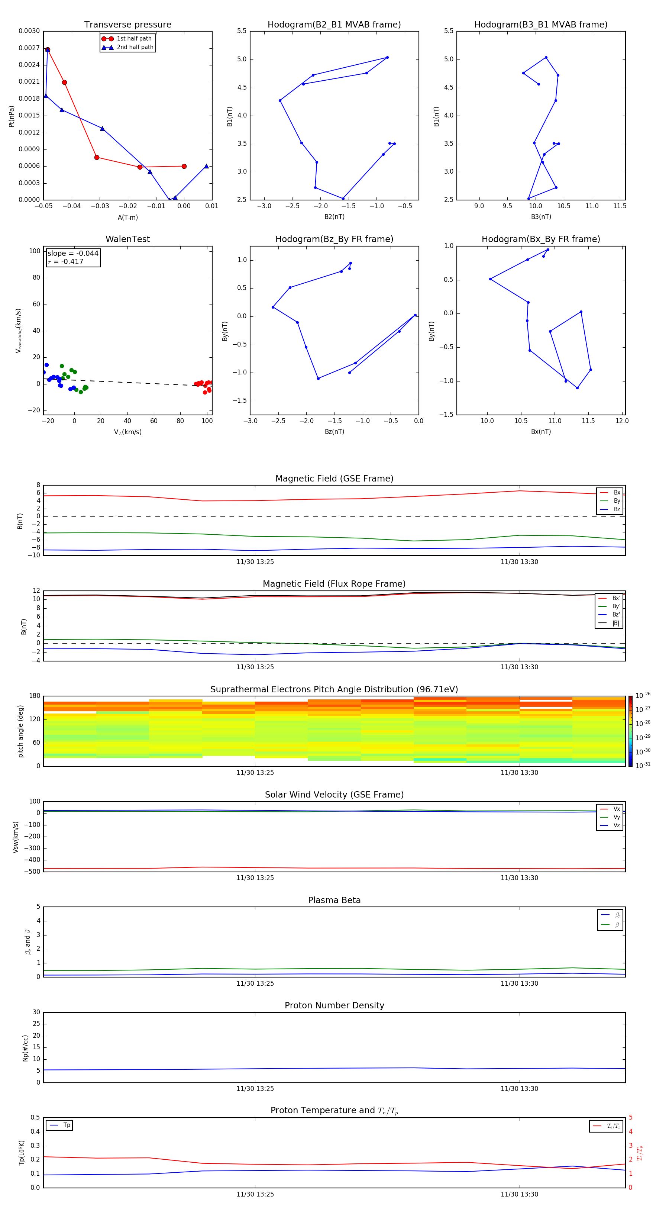The height and width of the screenshot is (1227, 669).
Task: Click '11/30 13:30' tick under Proton Number Density plot
Action: [520, 1089]
